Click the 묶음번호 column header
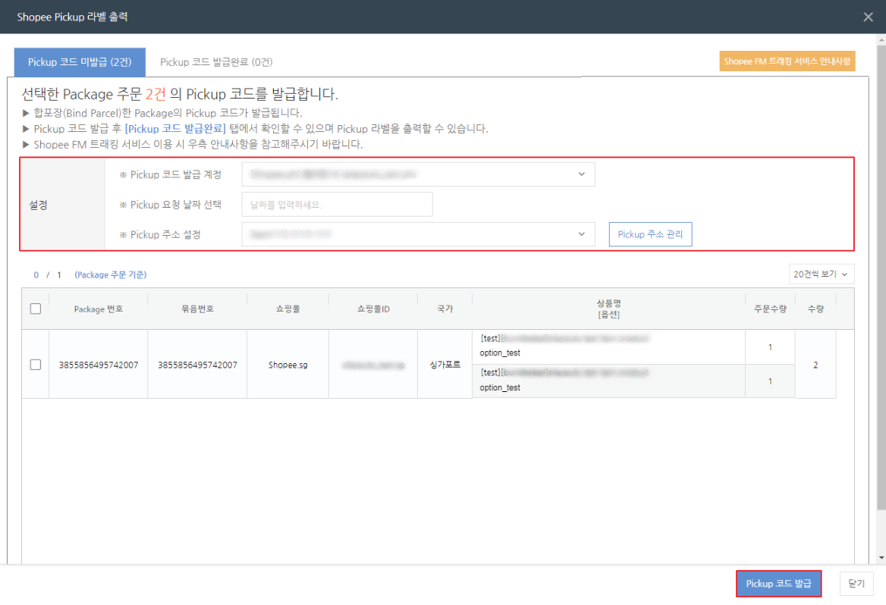This screenshot has width=886, height=605. pyautogui.click(x=197, y=309)
